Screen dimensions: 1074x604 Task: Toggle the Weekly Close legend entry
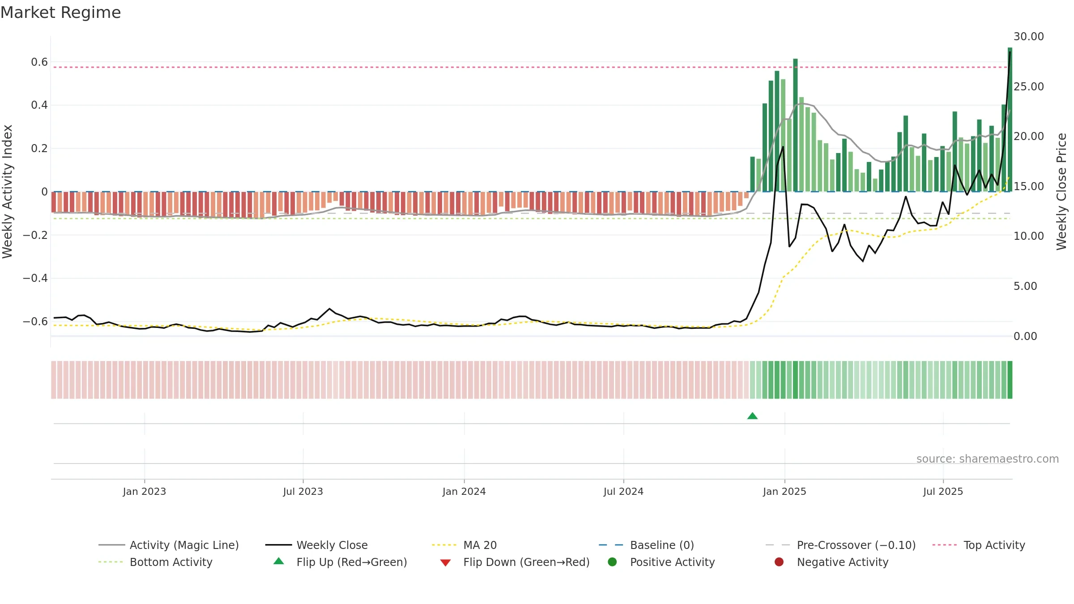[316, 545]
